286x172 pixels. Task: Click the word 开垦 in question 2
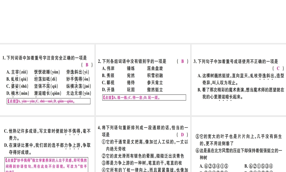[110, 90]
